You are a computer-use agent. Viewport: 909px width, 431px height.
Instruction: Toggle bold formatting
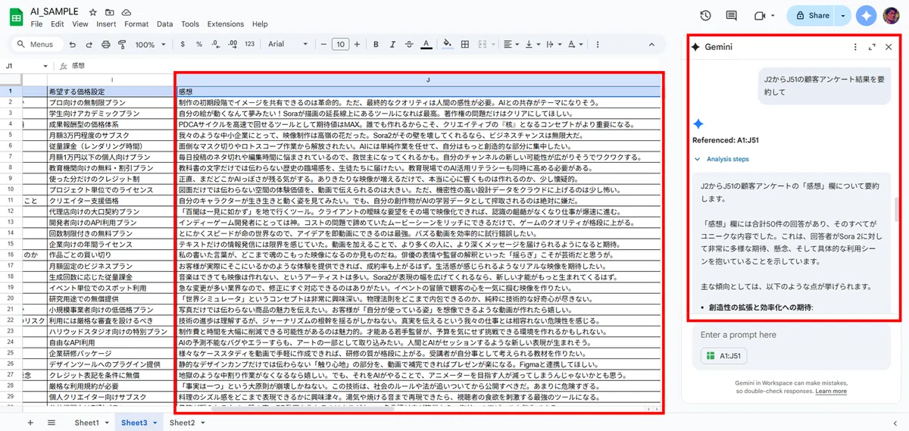click(376, 44)
